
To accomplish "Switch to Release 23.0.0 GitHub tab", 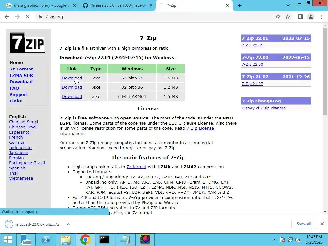I will click(x=118, y=5).
